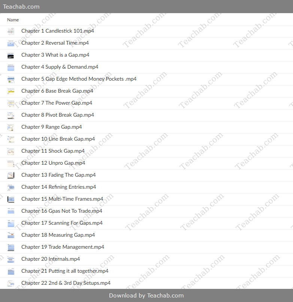Screen dimensions: 293x302
Task: Click the Name column header
Action: point(13,20)
